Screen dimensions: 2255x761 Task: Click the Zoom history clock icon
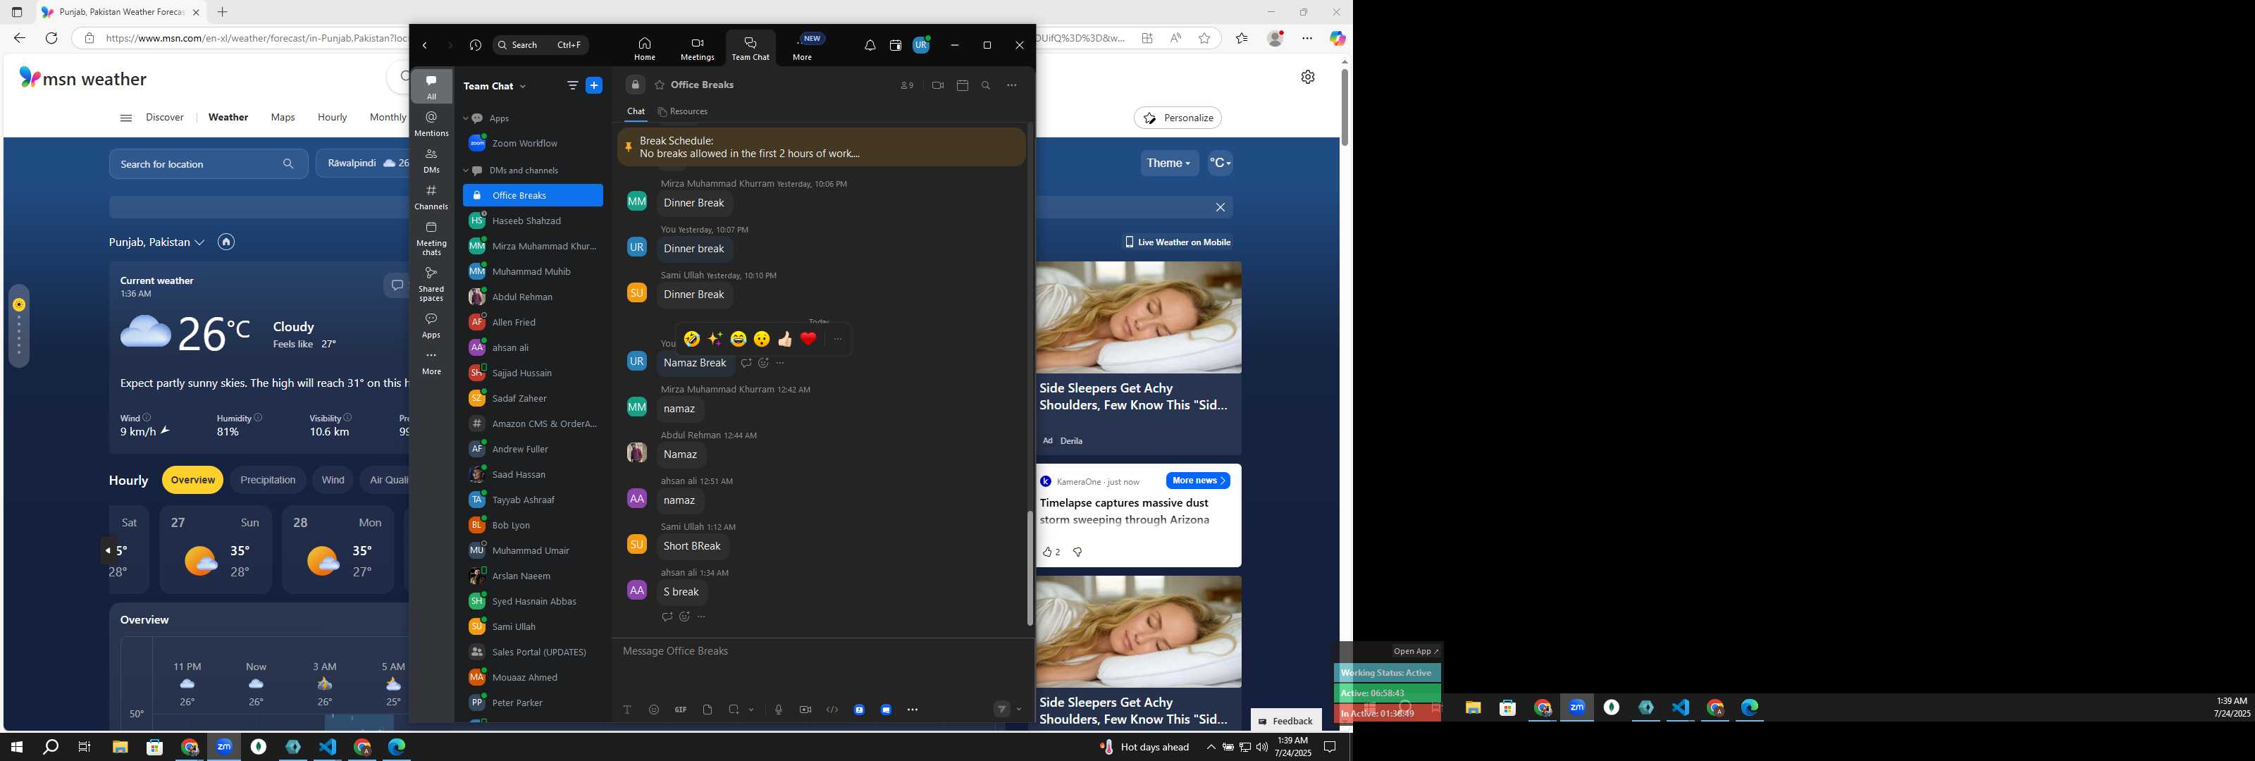coord(476,46)
